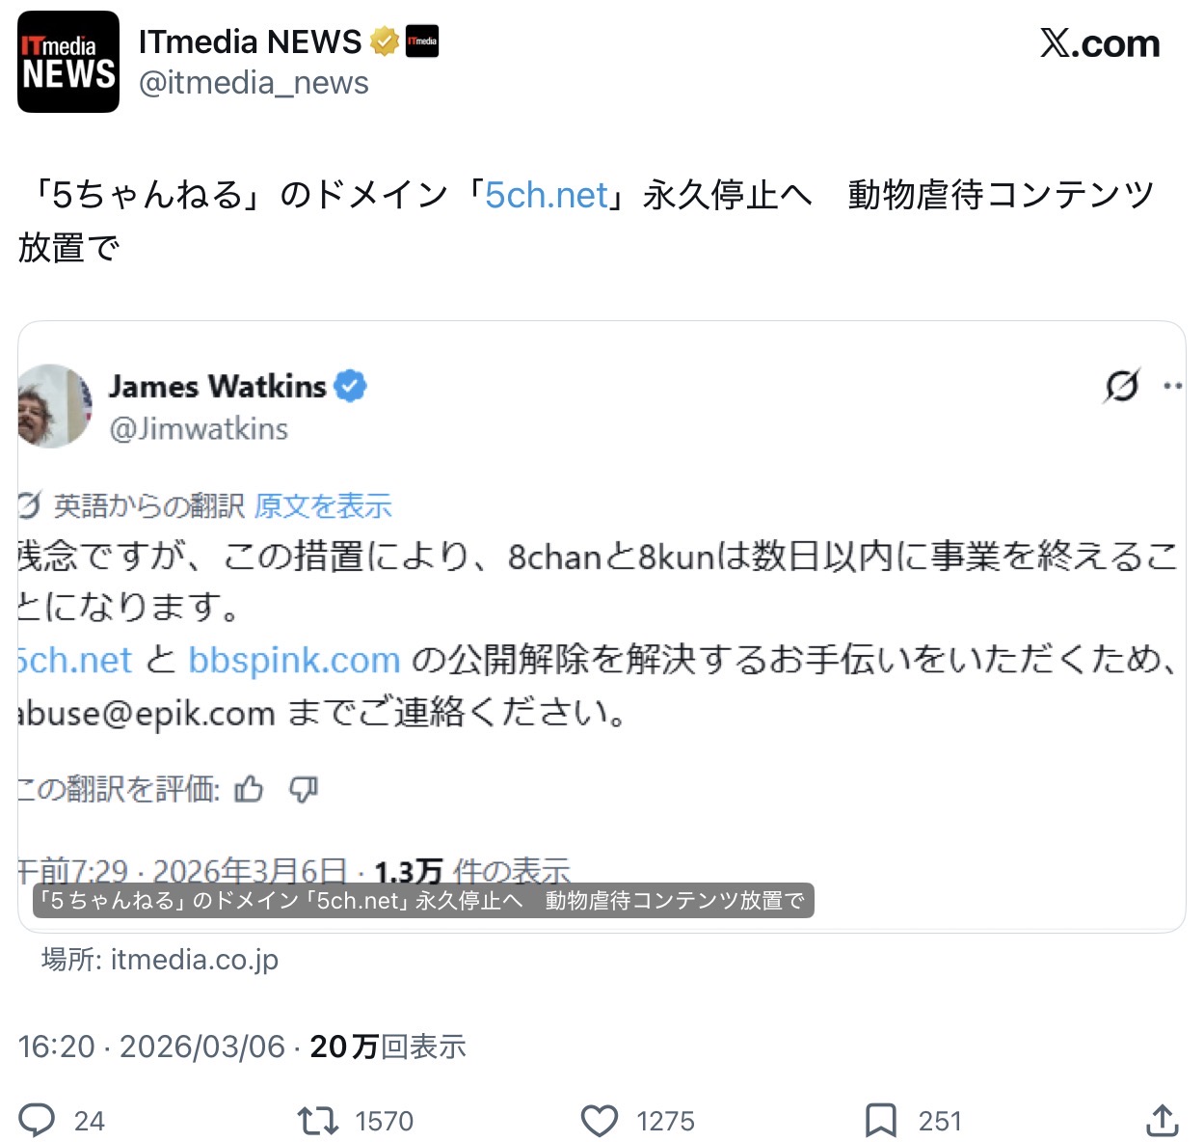1204x1142 pixels.
Task: Repost this post using the retweet icon
Action: tap(317, 1120)
